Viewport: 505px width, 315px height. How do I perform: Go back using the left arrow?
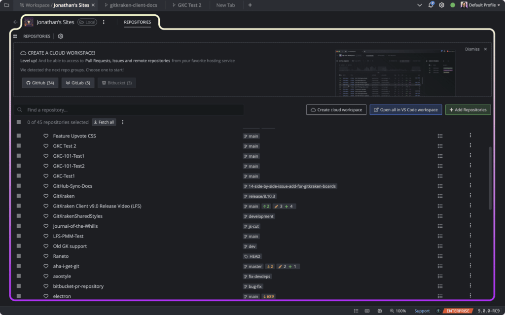15,22
